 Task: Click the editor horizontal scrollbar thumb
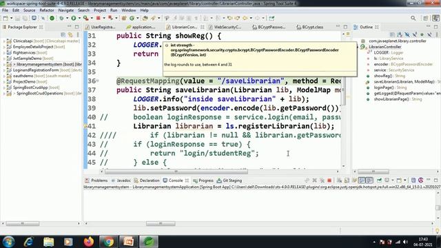(176, 172)
